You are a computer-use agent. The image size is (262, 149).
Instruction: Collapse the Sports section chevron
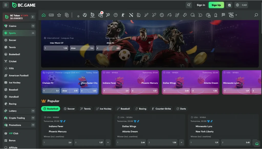click(33, 33)
